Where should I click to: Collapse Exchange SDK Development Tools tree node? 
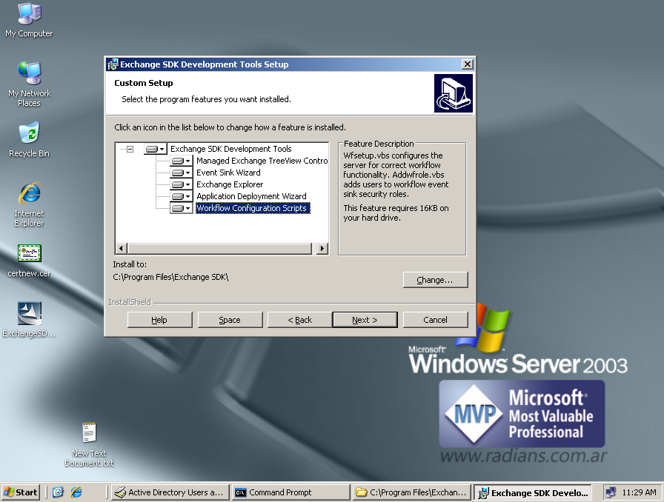[130, 149]
